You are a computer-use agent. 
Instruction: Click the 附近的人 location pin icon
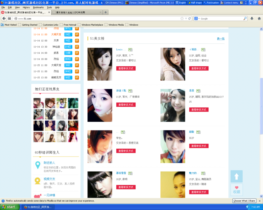(x=38, y=165)
